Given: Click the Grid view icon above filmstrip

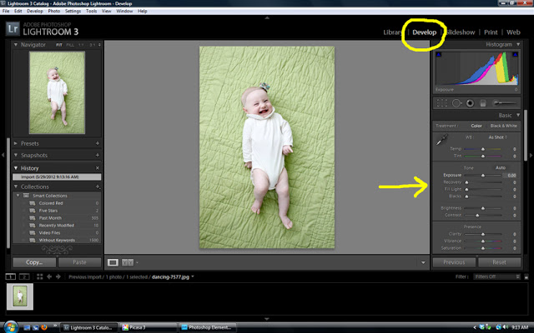Looking at the screenshot, I should tap(40, 276).
